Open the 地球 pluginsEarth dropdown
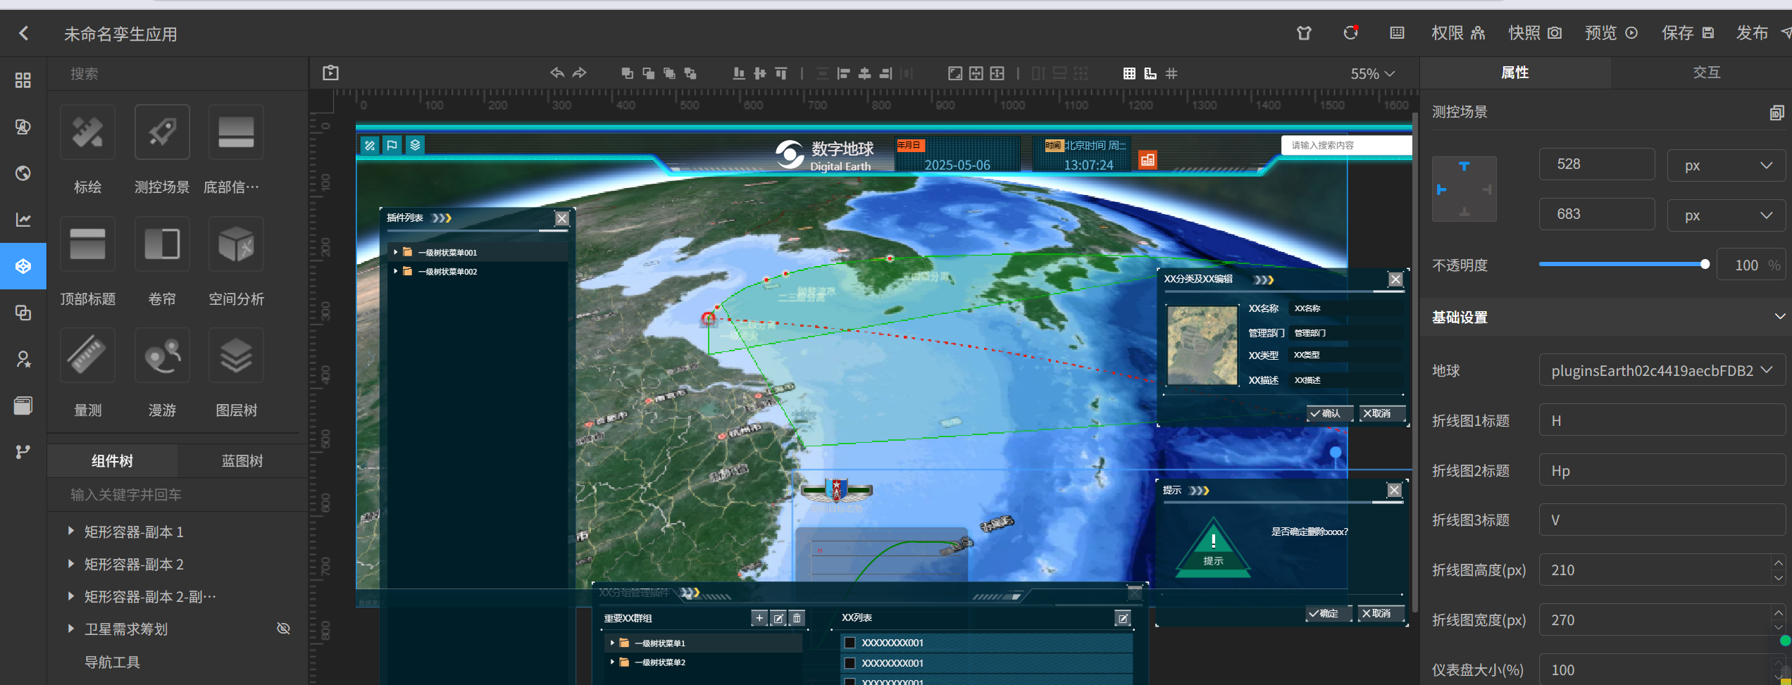This screenshot has width=1792, height=685. pyautogui.click(x=1662, y=370)
